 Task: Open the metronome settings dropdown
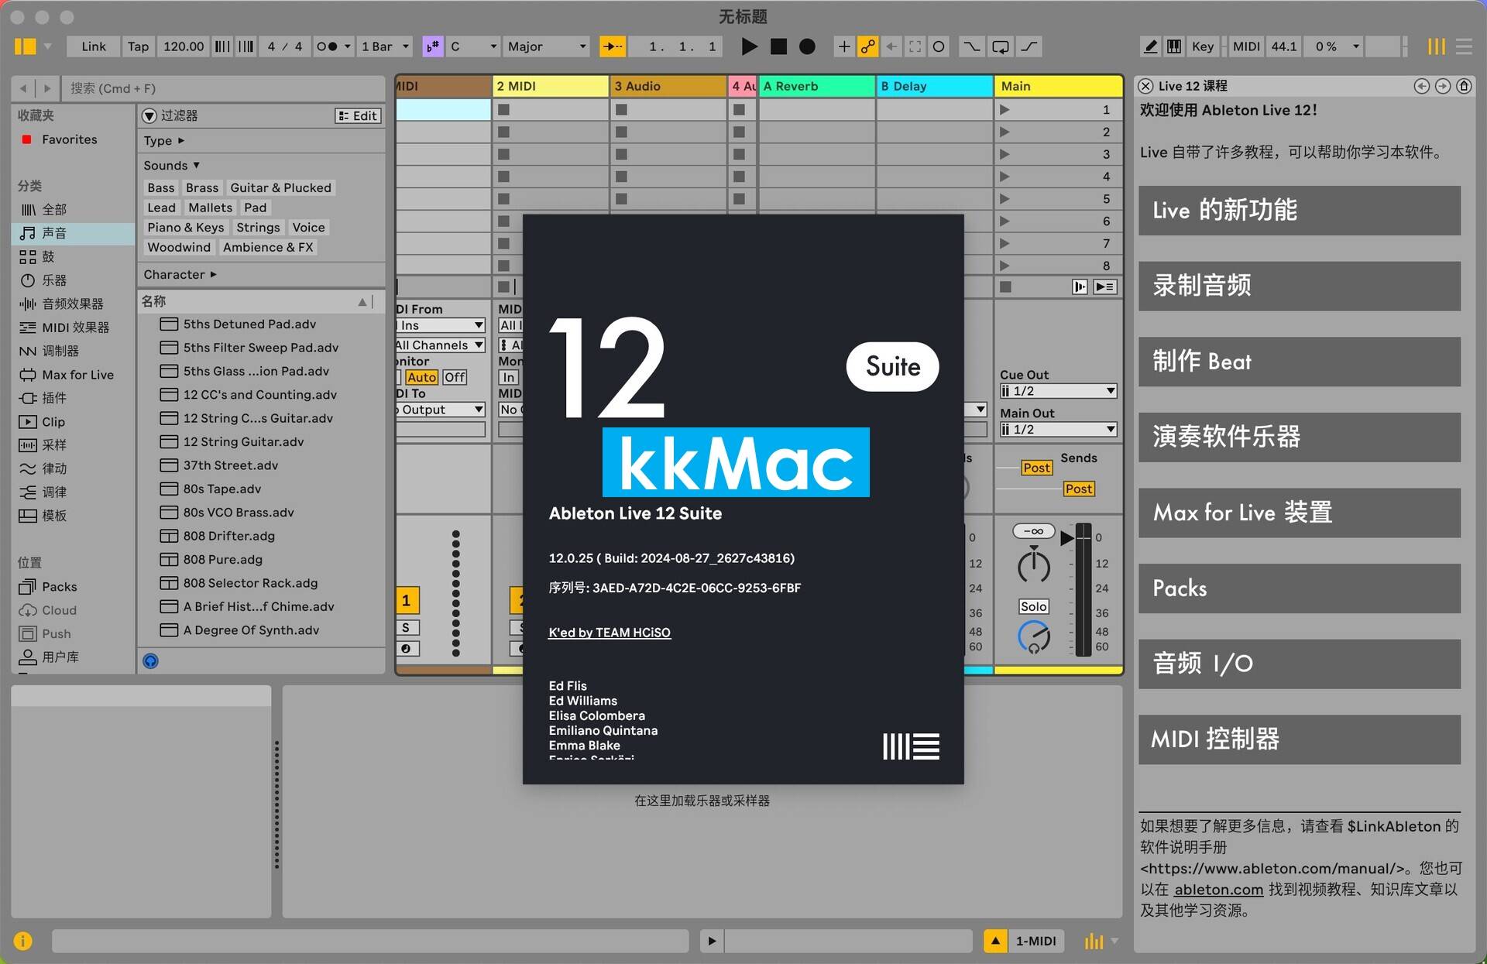click(347, 46)
